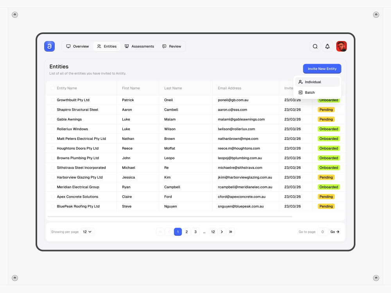Click the Go to page input field

(323, 232)
